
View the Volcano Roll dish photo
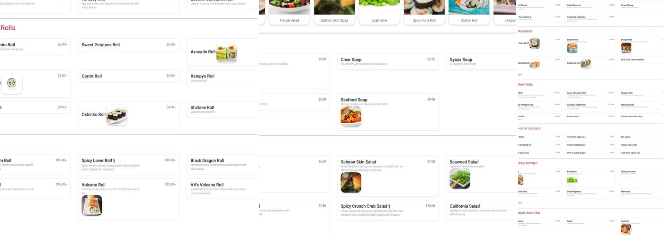[x=92, y=205]
